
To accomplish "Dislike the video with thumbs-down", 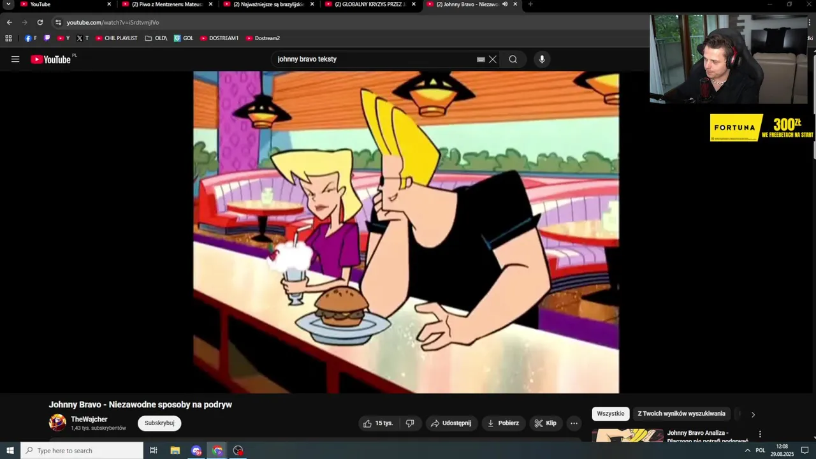I will pyautogui.click(x=410, y=423).
